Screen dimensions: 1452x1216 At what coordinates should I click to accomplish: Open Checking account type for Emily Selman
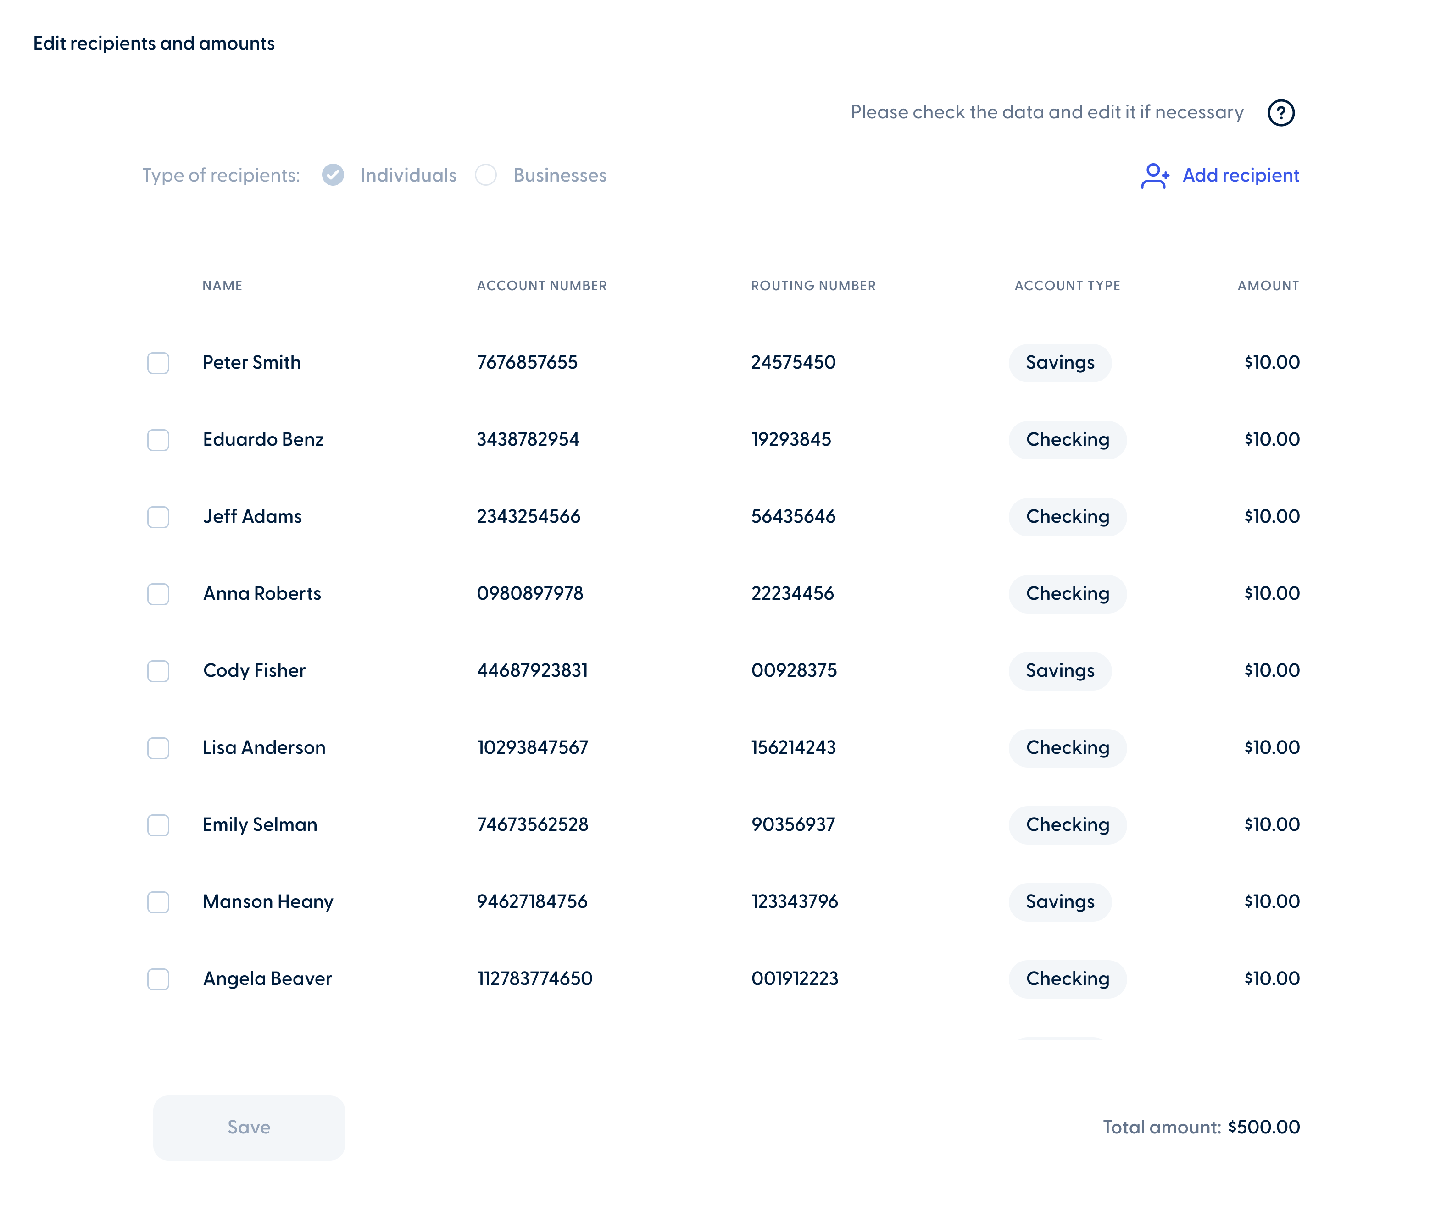1068,826
